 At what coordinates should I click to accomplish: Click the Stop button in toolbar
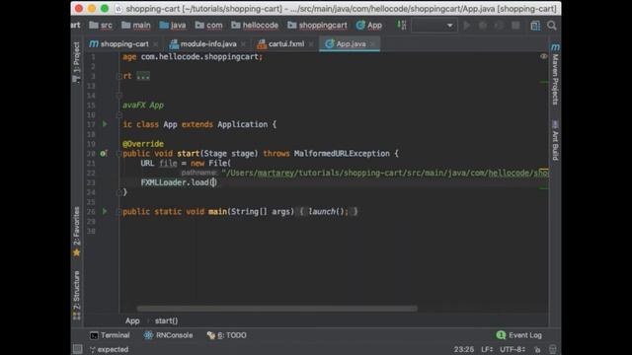click(x=515, y=26)
